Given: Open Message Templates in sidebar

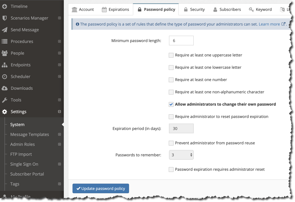Looking at the screenshot, I should point(29,134).
